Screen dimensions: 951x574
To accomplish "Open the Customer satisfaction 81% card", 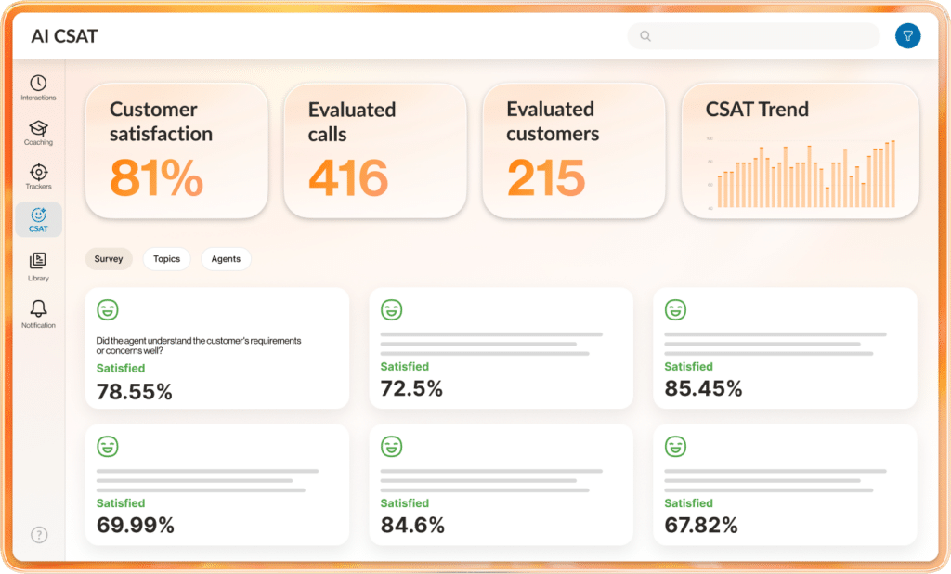I will (176, 150).
